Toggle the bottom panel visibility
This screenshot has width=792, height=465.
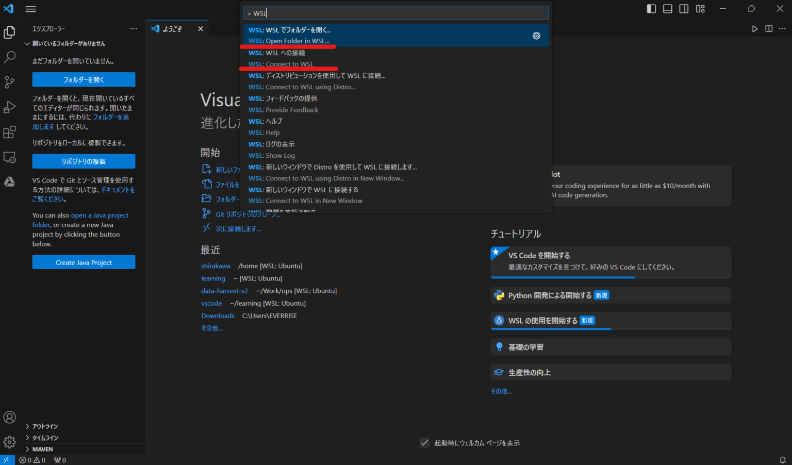(x=667, y=9)
